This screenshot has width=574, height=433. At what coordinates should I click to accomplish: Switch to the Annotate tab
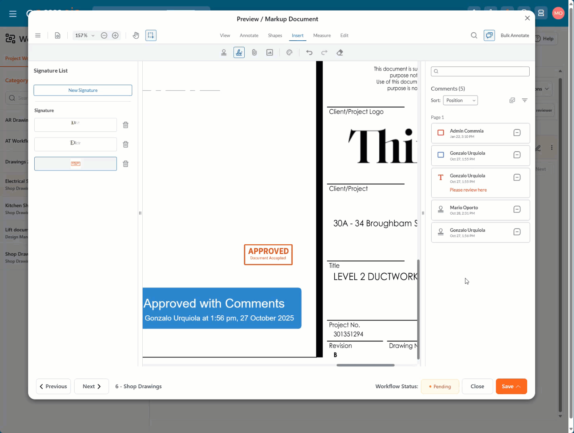click(x=249, y=35)
